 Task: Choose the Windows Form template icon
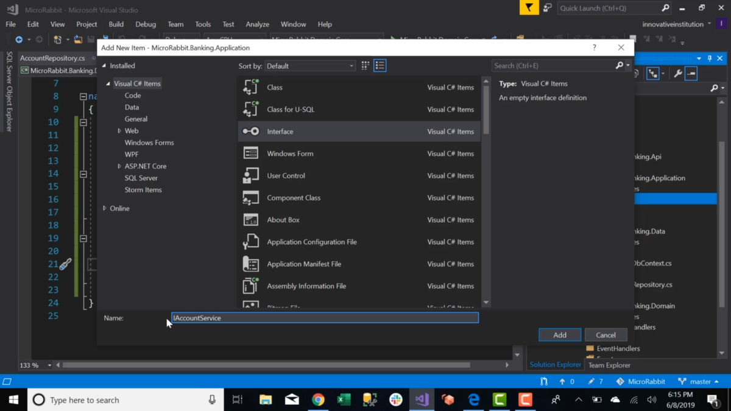click(250, 153)
